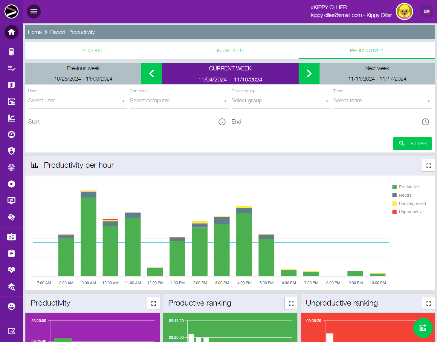Click the green add-chart floating button
Viewport: 437px width, 342px height.
pyautogui.click(x=423, y=328)
